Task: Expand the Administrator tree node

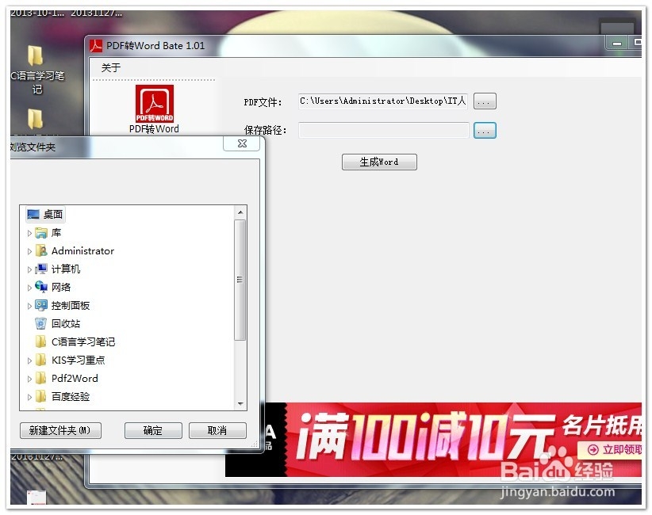Action: 29,251
